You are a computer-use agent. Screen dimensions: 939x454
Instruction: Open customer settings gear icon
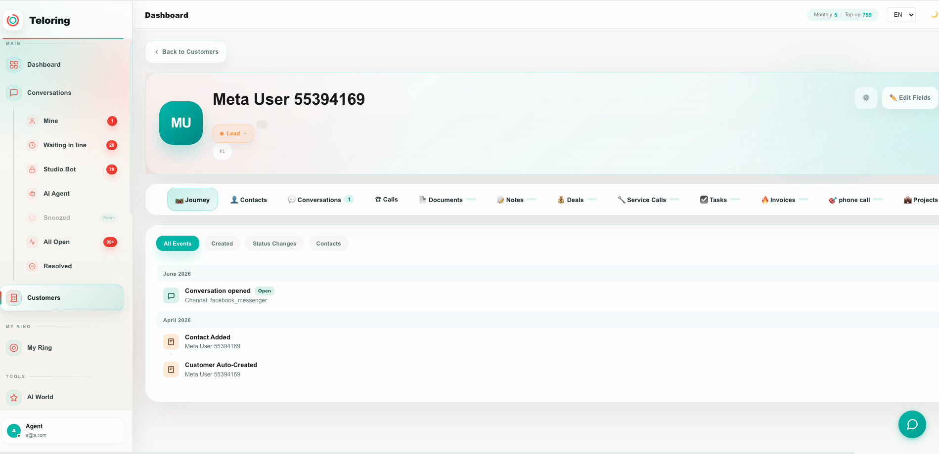[866, 98]
